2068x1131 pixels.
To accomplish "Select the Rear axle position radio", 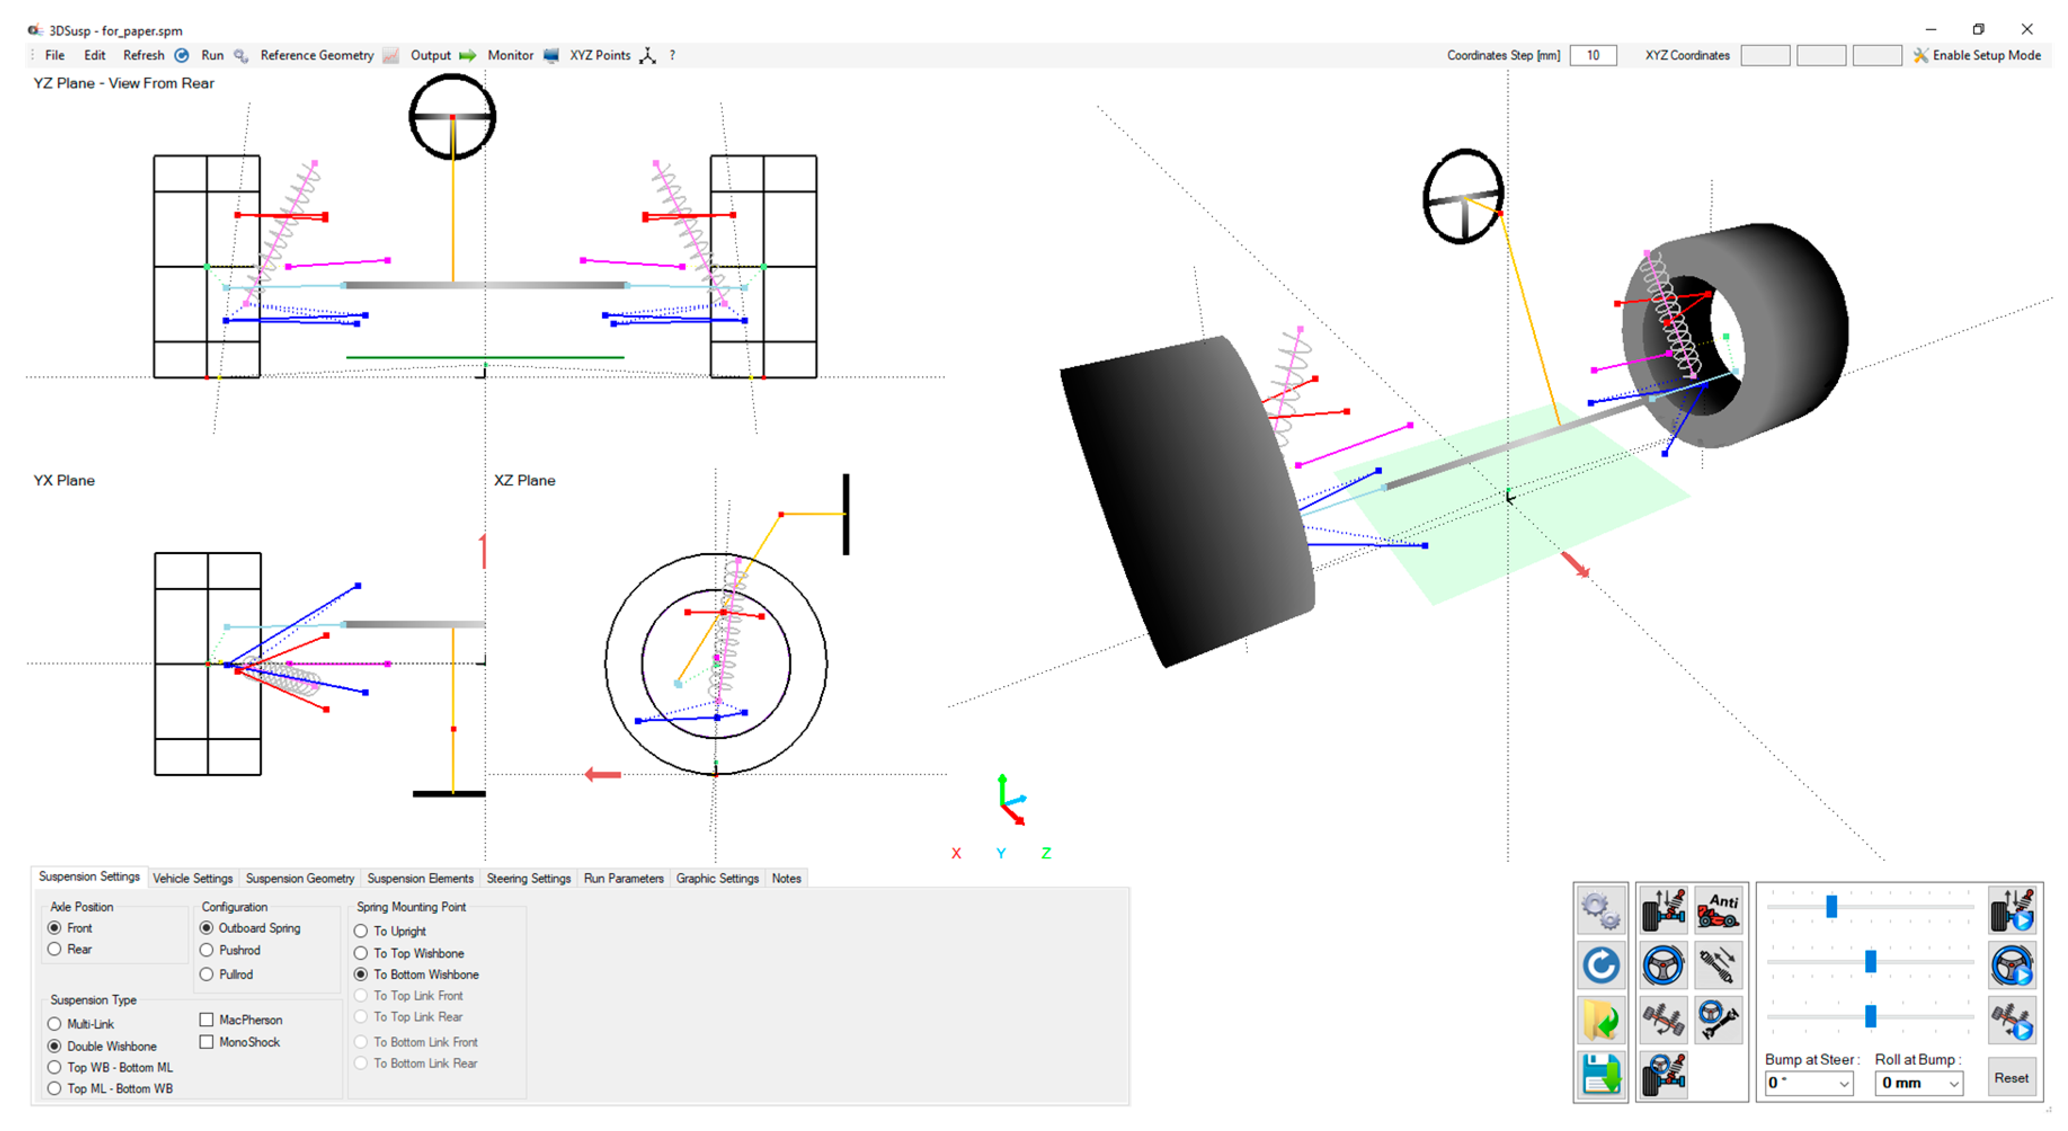I will point(55,949).
